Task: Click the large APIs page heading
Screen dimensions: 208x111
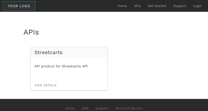Action: pyautogui.click(x=31, y=32)
